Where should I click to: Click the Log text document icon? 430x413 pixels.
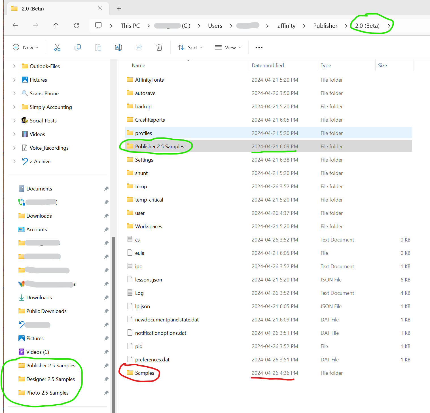(130, 293)
